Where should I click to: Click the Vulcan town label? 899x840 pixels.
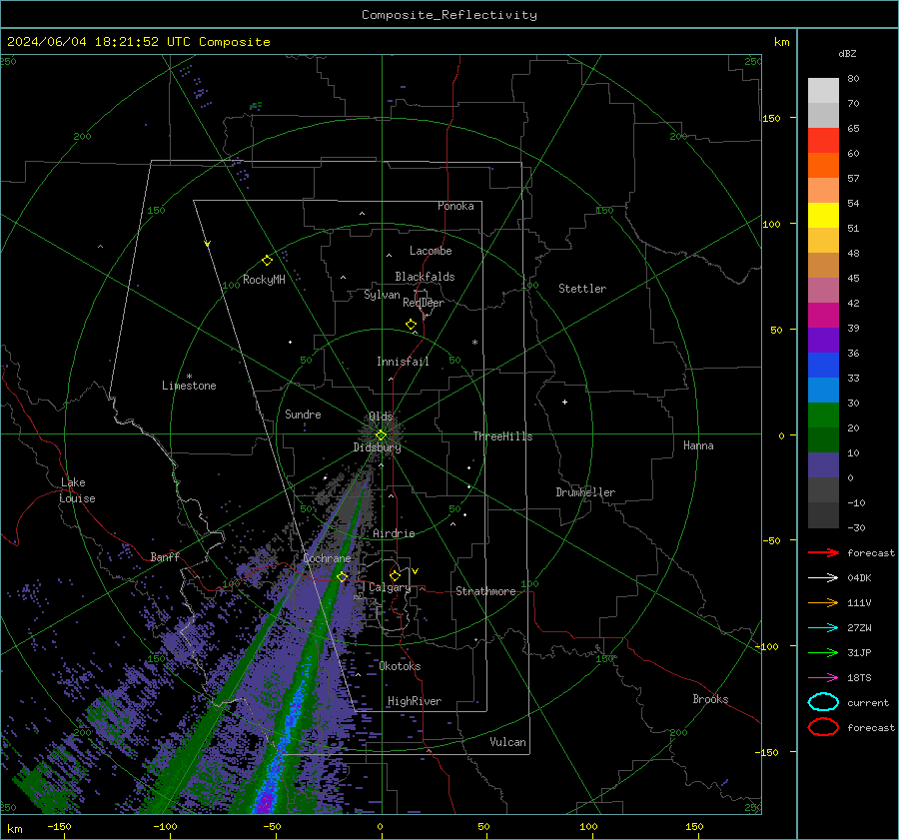pos(507,742)
